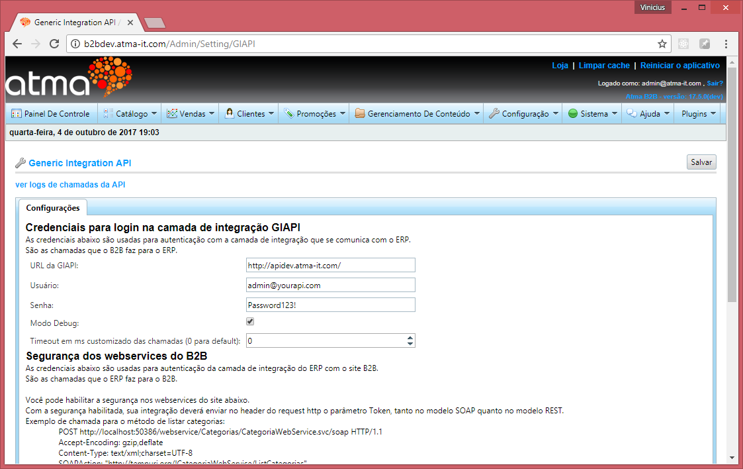Click the pin extension icon
Viewport: 743px width, 469px height.
point(705,44)
